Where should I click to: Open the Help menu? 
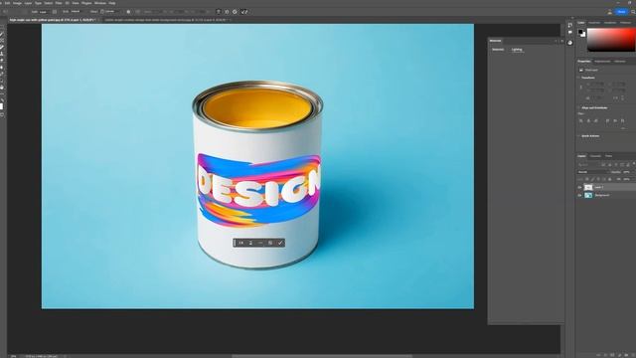112,3
